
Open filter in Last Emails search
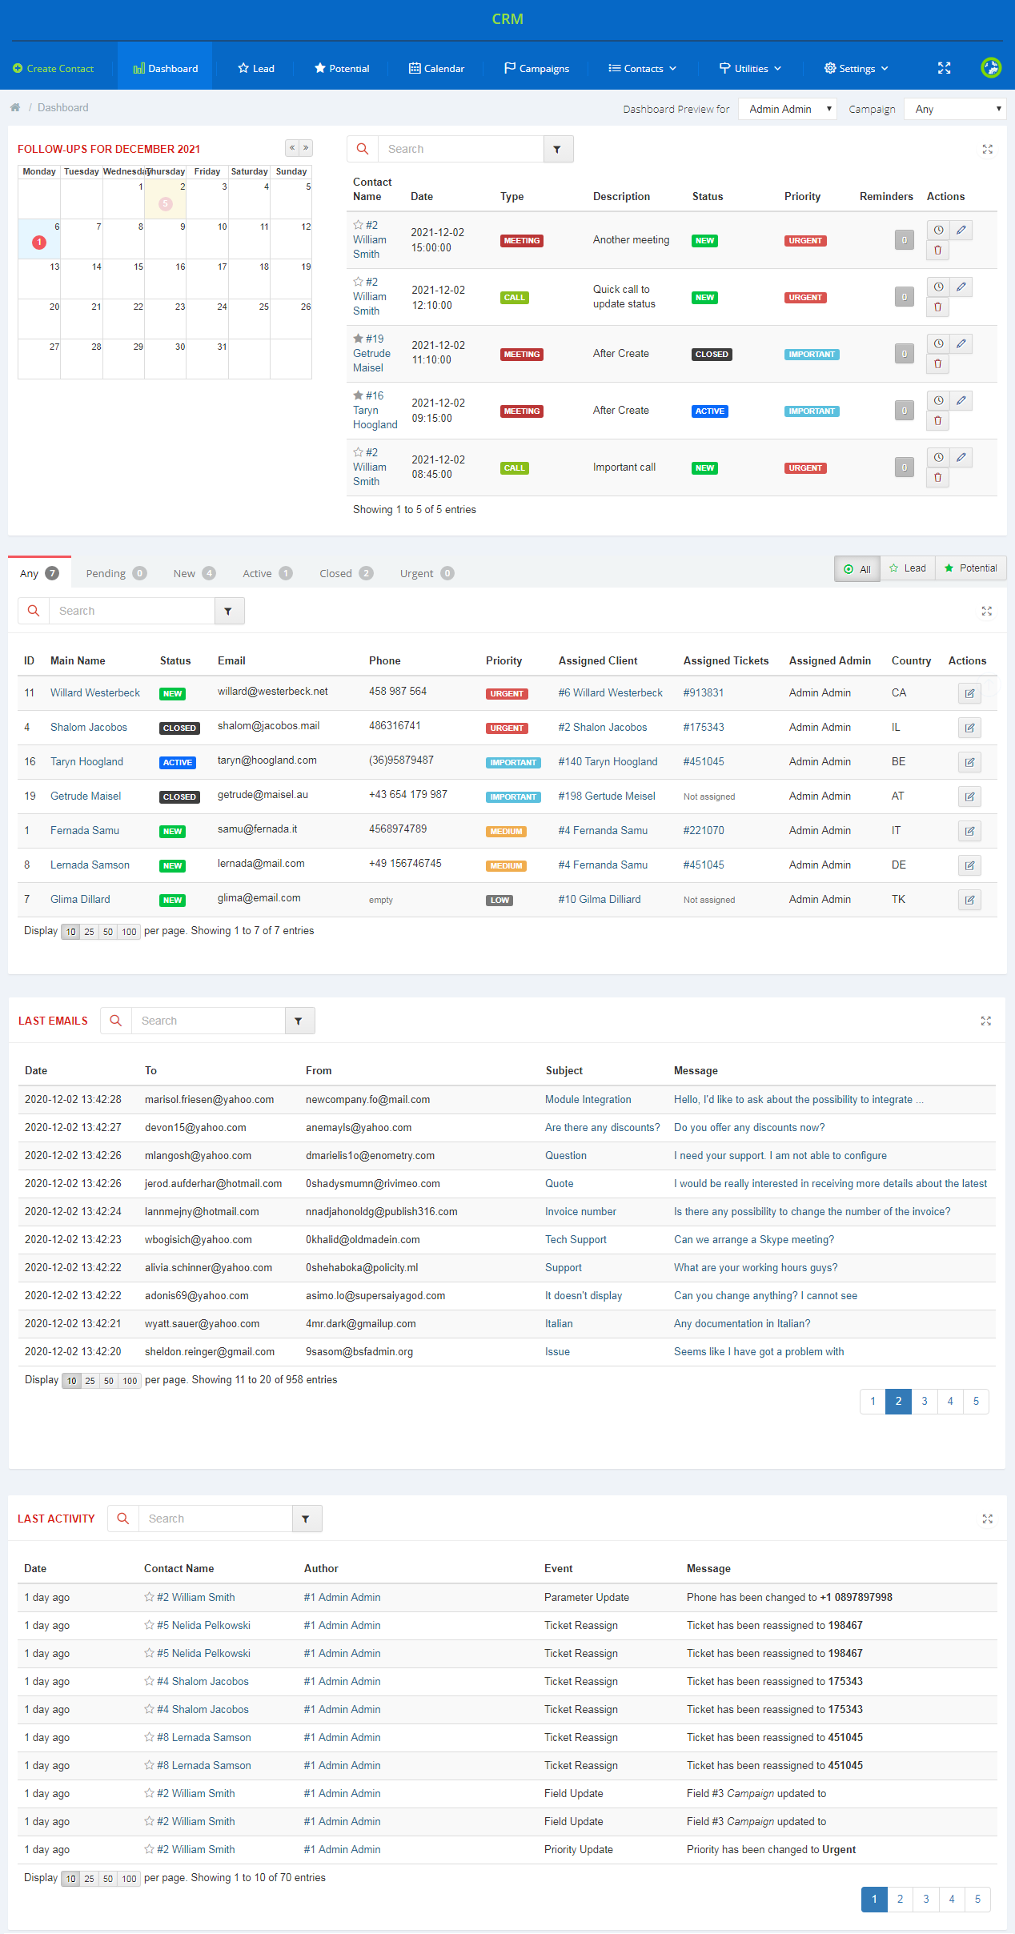pos(299,1021)
